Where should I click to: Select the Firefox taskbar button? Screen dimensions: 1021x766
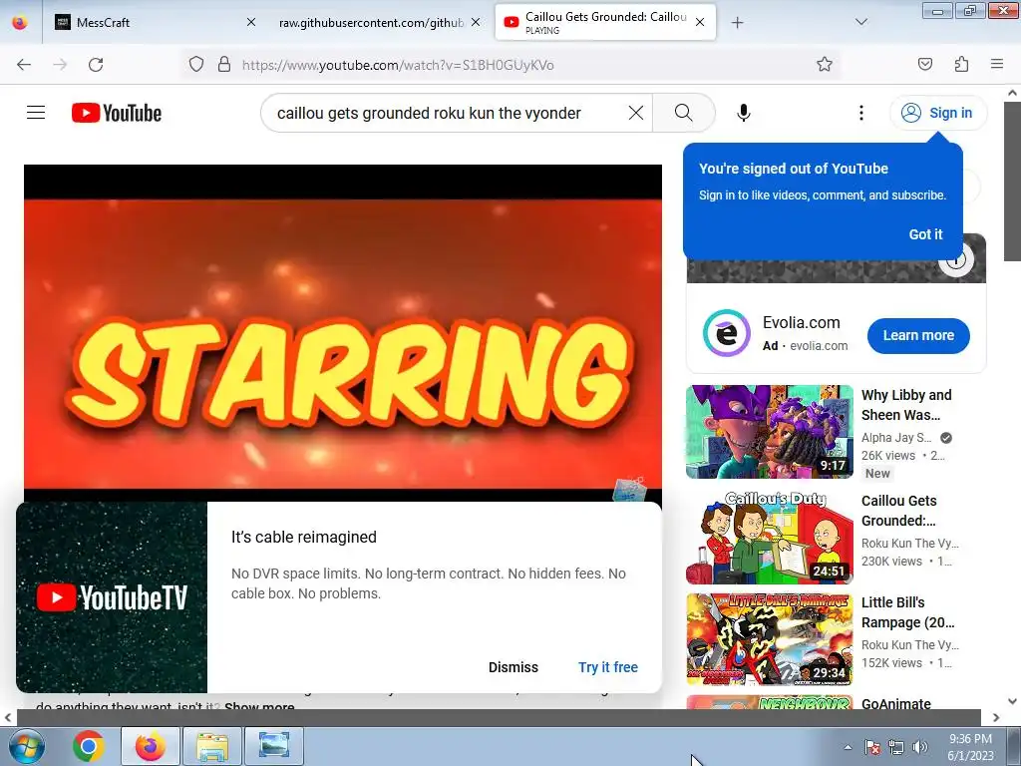point(151,746)
